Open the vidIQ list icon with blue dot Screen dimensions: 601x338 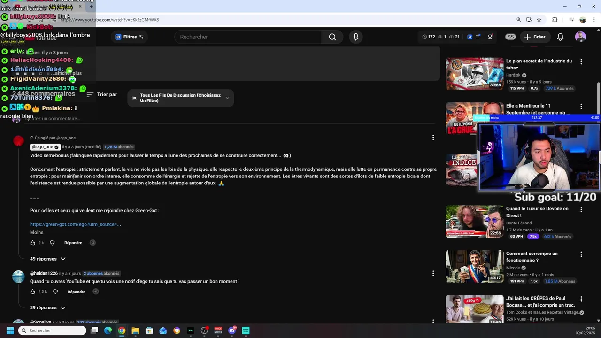coord(478,37)
